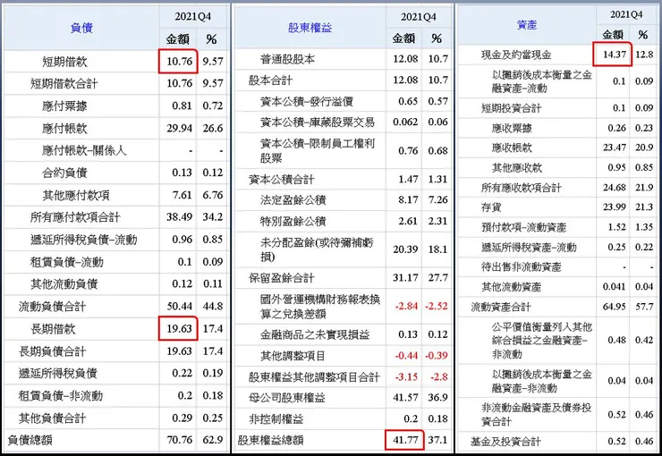Image resolution: width=662 pixels, height=456 pixels.
Task: Select the 資本公積–發行溢價 row label
Action: click(x=307, y=101)
